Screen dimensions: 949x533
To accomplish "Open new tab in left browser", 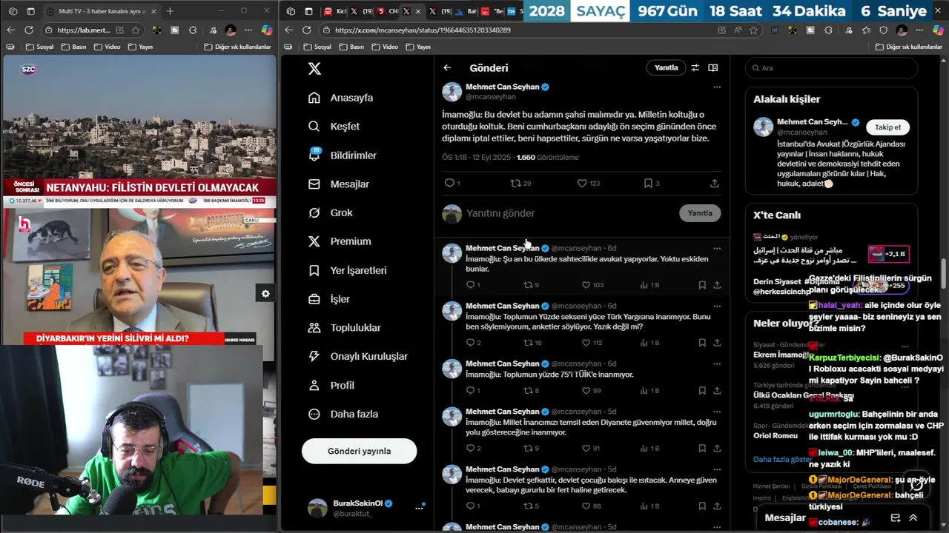I will click(x=170, y=11).
